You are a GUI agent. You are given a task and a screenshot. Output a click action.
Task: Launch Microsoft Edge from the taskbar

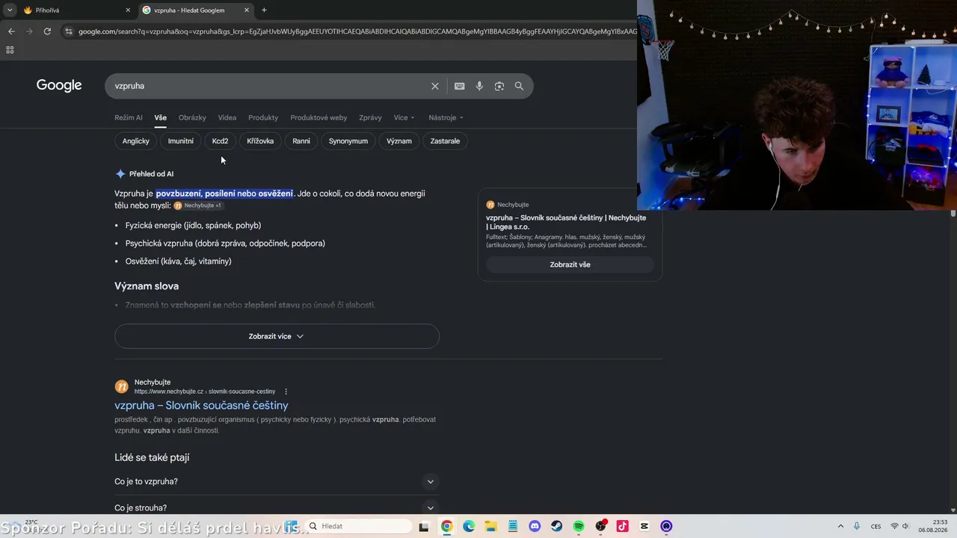(x=469, y=526)
